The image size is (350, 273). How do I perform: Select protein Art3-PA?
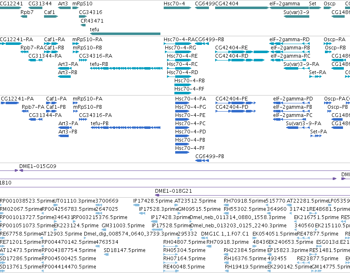click(x=65, y=128)
